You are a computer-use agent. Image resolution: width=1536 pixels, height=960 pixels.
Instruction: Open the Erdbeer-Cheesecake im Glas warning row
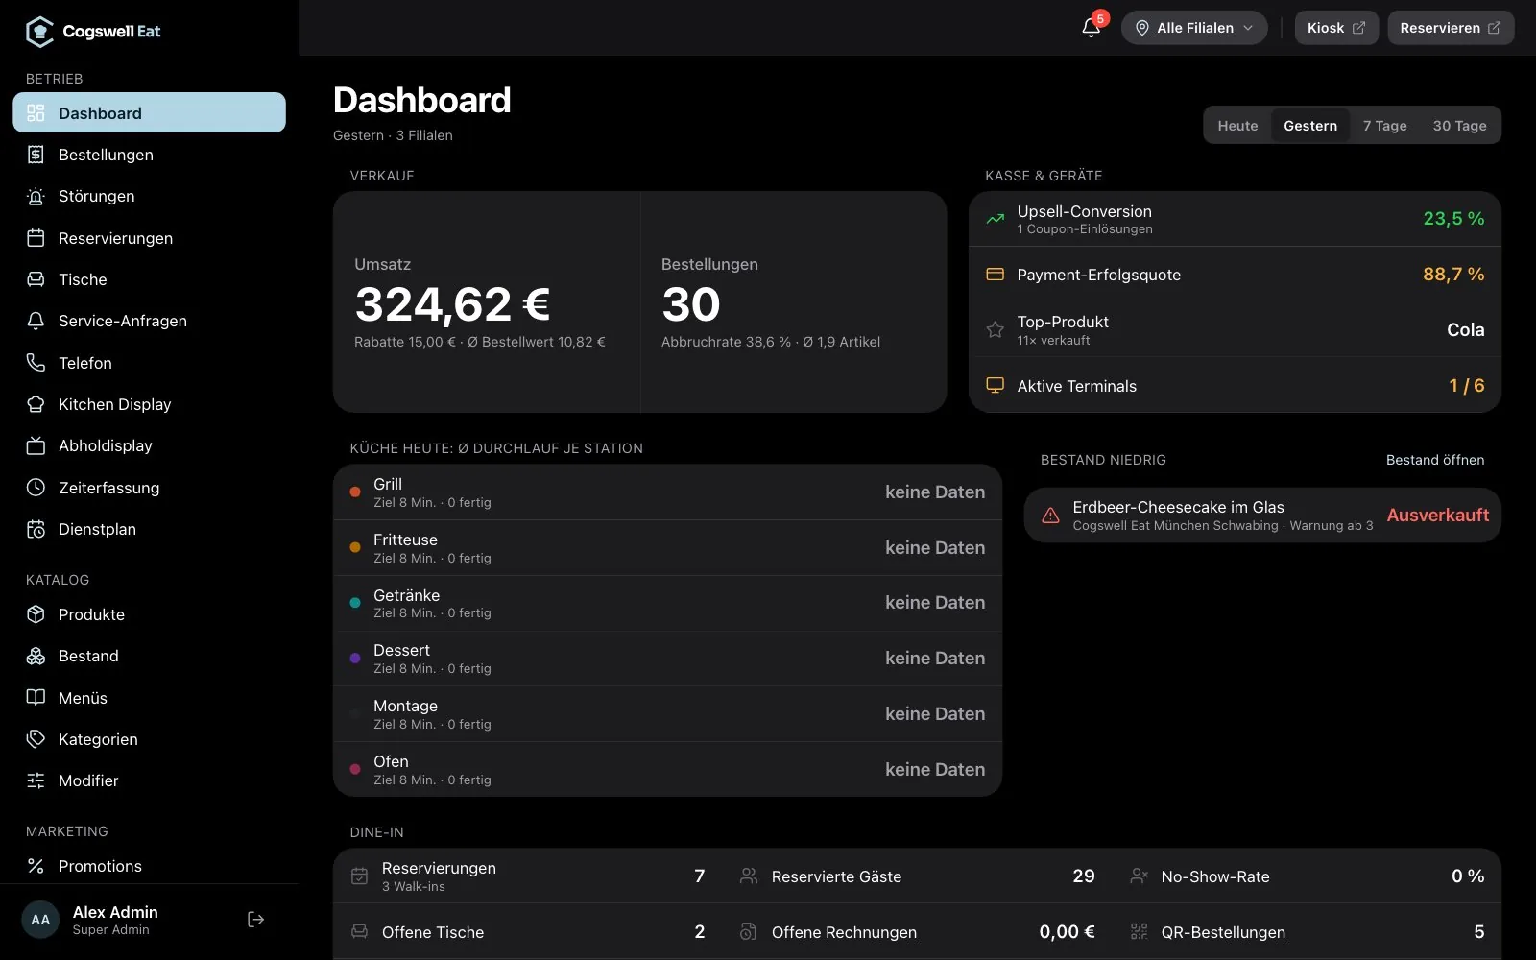click(x=1262, y=516)
